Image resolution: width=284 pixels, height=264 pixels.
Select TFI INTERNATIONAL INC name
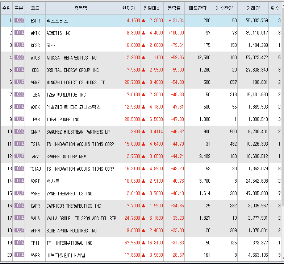tap(70, 243)
